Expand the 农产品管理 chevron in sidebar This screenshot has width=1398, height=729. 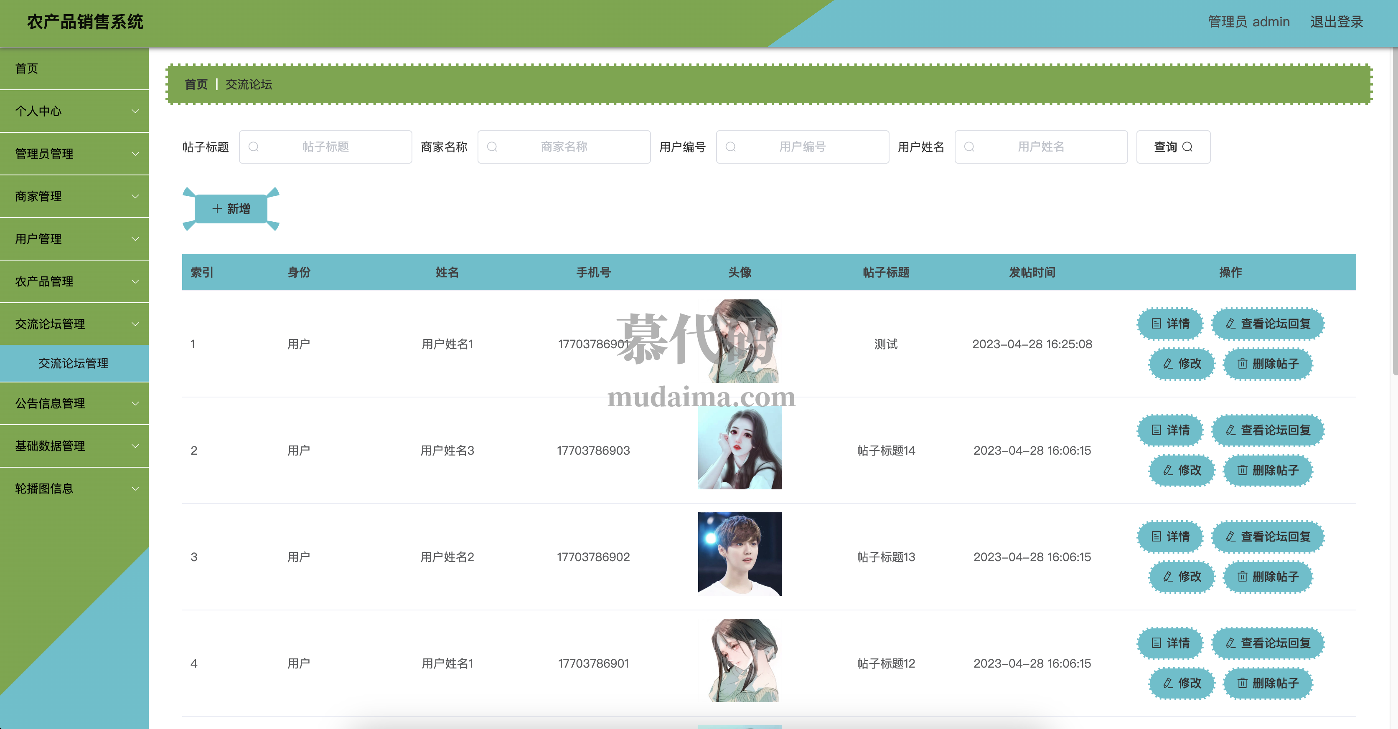[135, 281]
